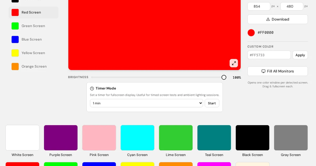Click the Cyan Screen label
Screen dimensions: 316x166
[x=137, y=155]
